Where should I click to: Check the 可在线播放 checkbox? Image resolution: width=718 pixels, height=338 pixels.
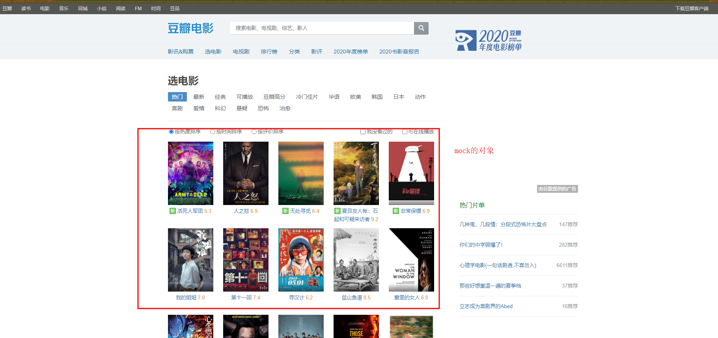click(x=405, y=131)
